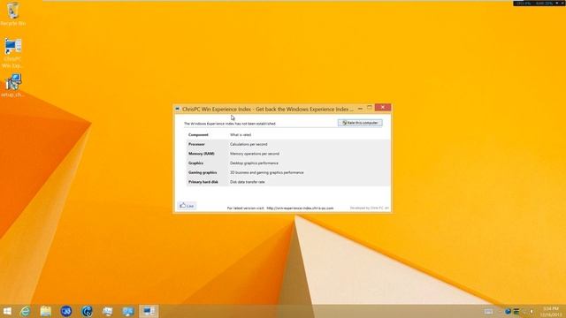Click the app icon in the title bar
Image resolution: width=566 pixels, height=318 pixels.
point(177,109)
